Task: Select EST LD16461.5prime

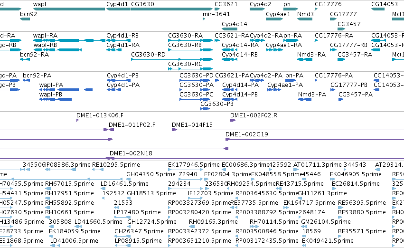Action: click(x=124, y=184)
